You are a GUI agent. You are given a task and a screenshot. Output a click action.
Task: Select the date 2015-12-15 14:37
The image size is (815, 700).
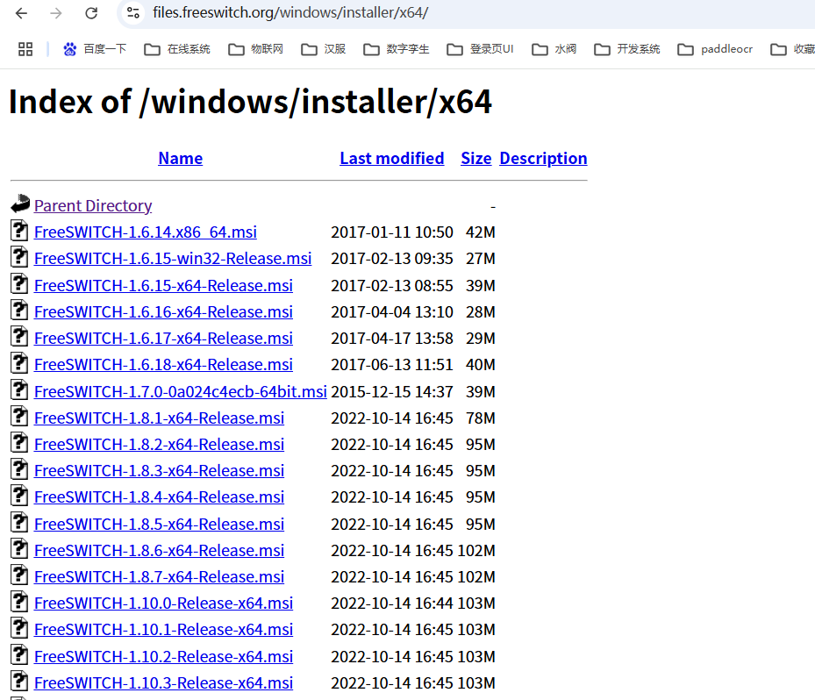[392, 392]
